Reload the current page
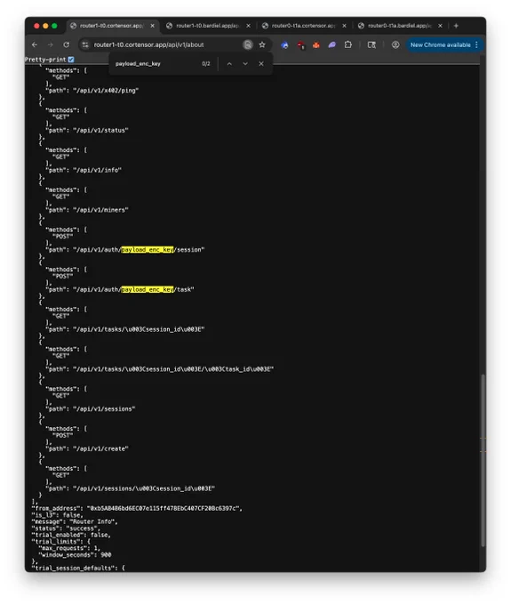The width and height of the screenshot is (511, 605). (67, 44)
